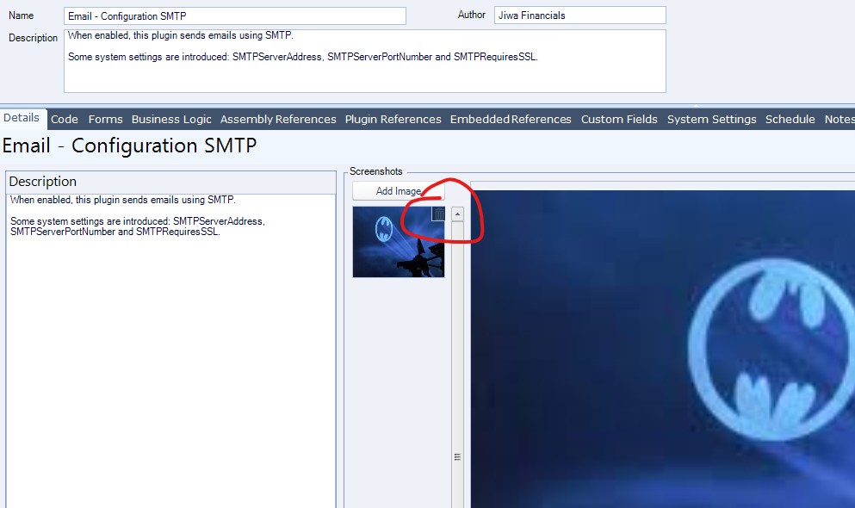The width and height of the screenshot is (855, 508).
Task: Click into the plugin Name field
Action: pyautogui.click(x=234, y=16)
